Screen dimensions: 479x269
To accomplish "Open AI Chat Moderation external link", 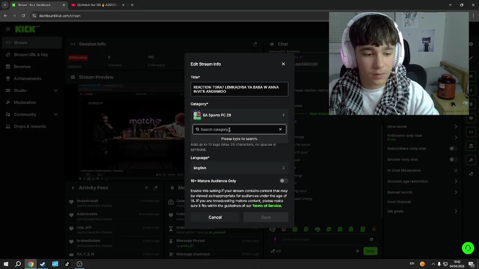I will [x=456, y=170].
